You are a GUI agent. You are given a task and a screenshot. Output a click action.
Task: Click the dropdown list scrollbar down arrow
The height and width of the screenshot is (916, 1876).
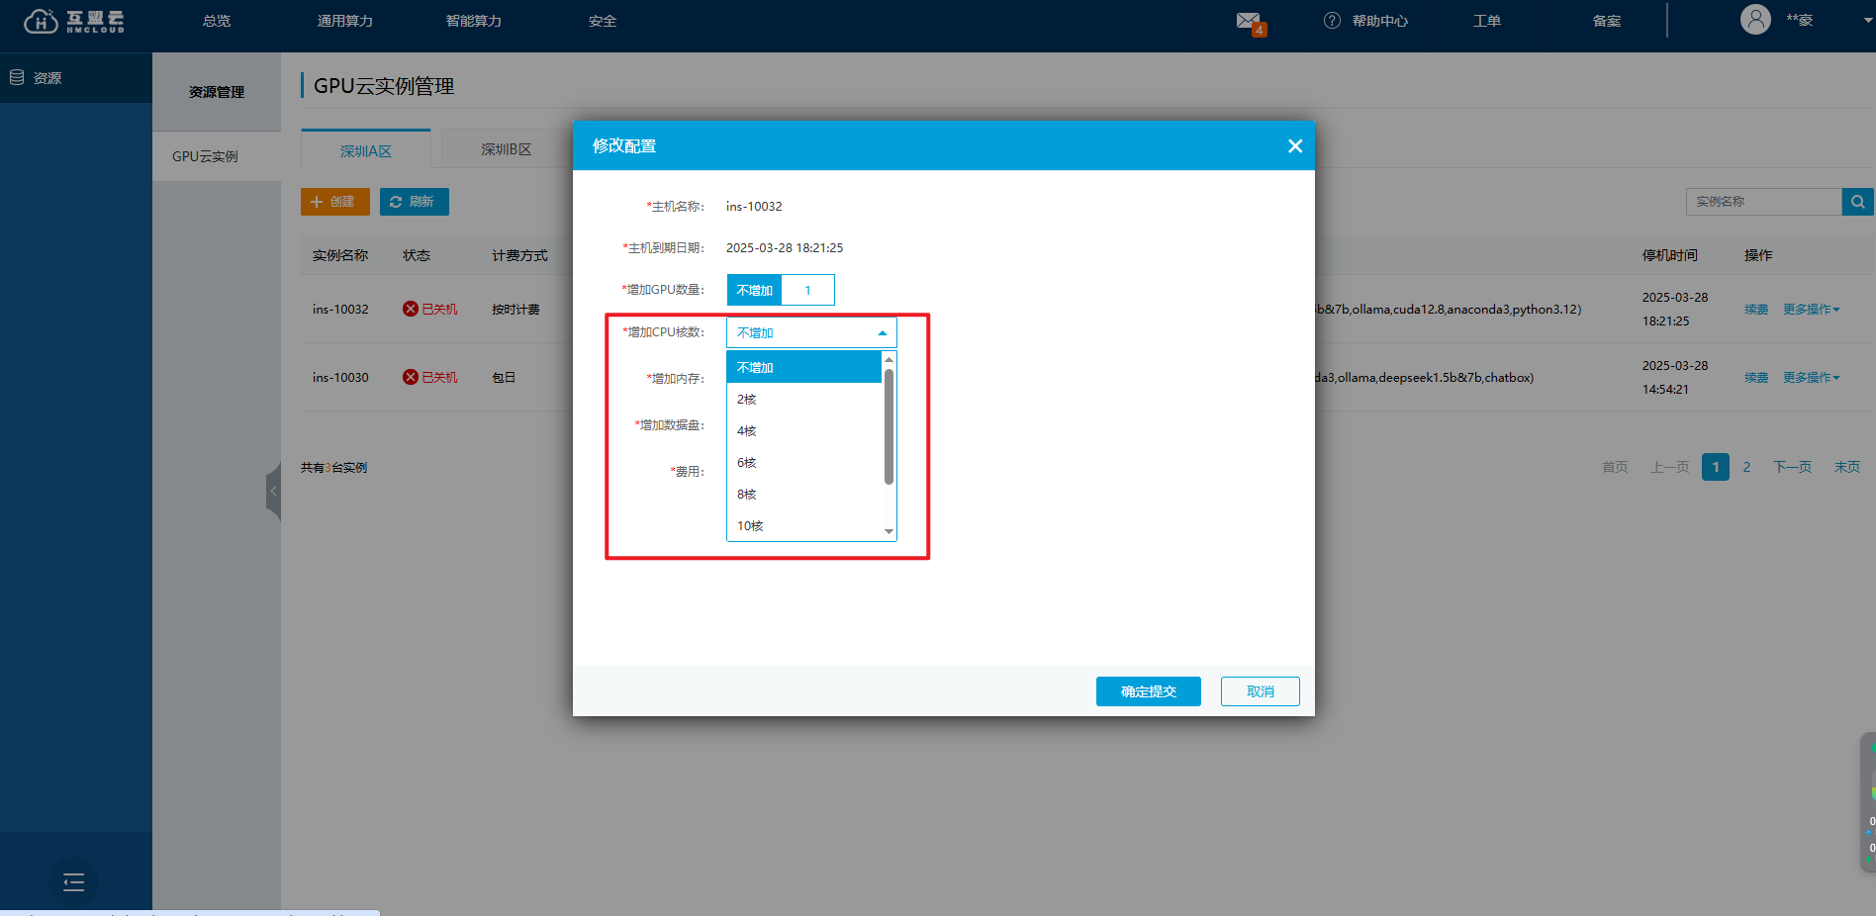point(889,532)
